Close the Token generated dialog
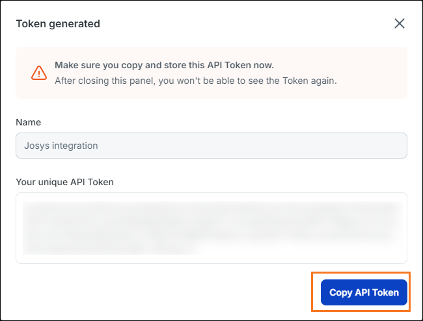The image size is (423, 321). pyautogui.click(x=400, y=23)
